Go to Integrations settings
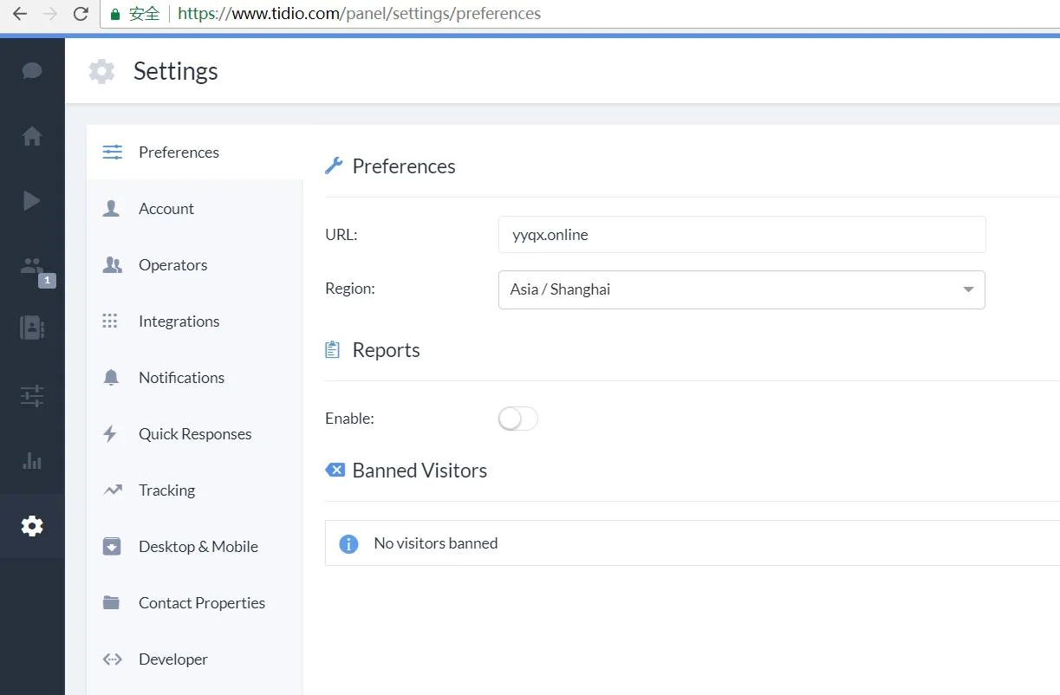This screenshot has width=1060, height=695. (179, 322)
